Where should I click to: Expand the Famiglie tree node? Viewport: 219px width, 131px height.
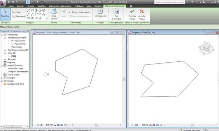click(1, 78)
